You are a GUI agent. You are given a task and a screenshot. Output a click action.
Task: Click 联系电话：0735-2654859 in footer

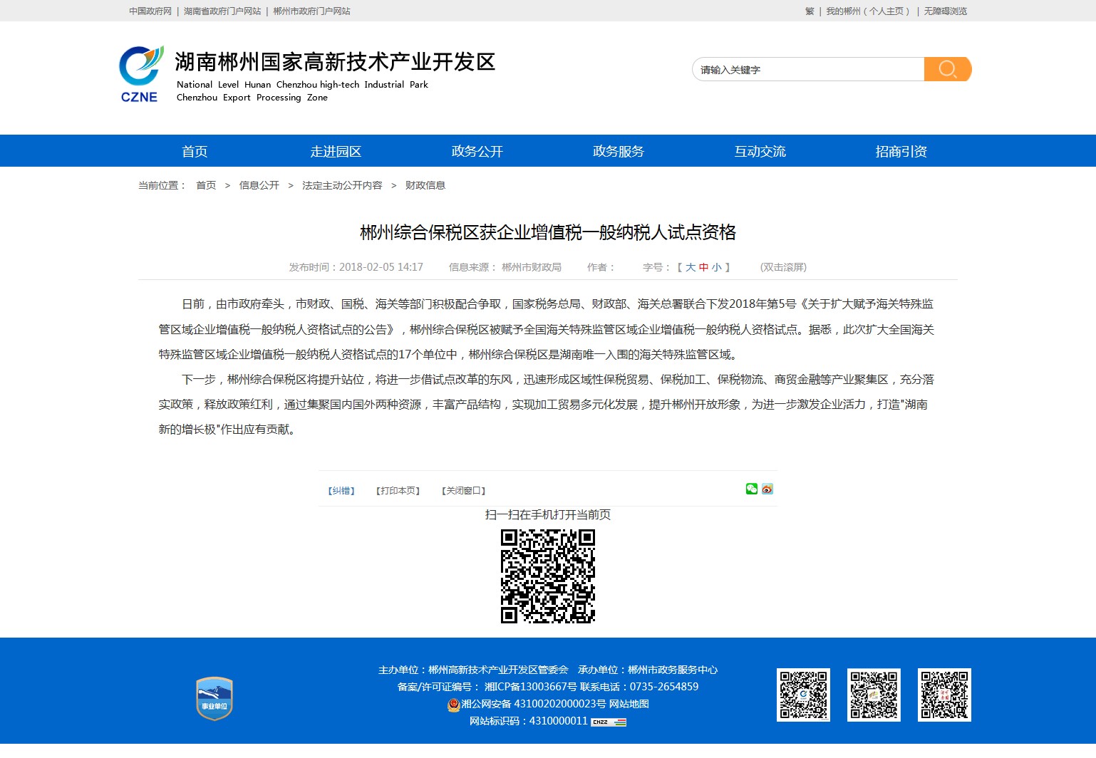pos(639,687)
